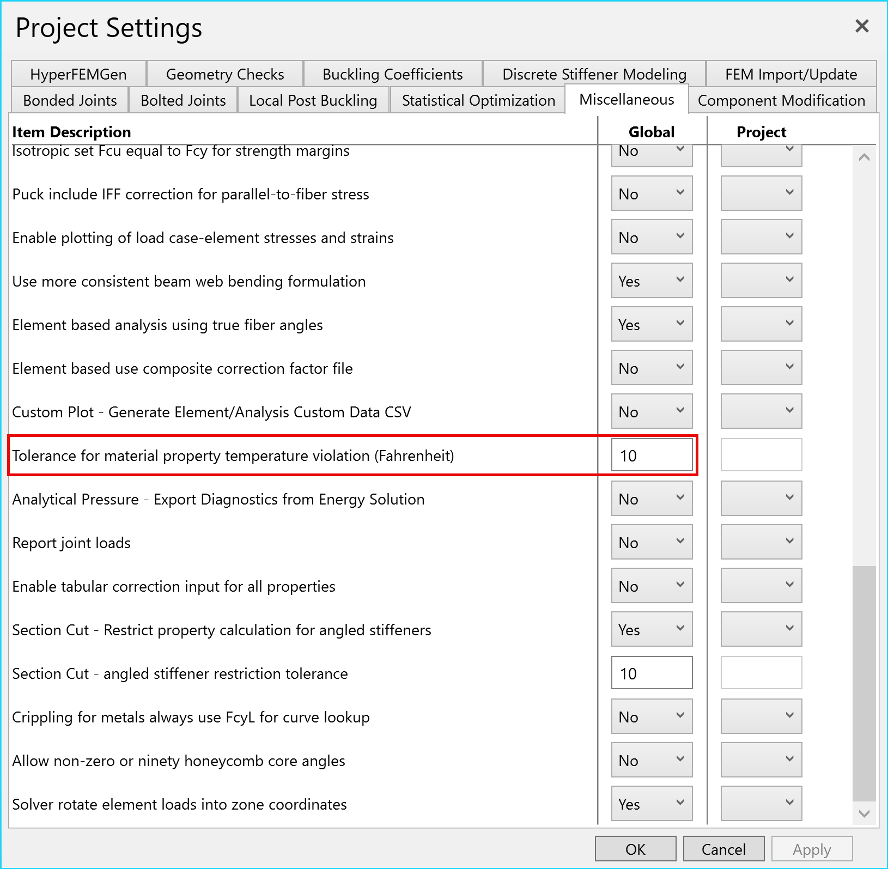Open Global dropdown for Crippling FcyL lookup
Screen dimensions: 888x869
(652, 716)
